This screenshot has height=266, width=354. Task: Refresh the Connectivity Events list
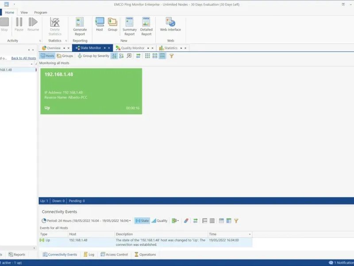coord(196,221)
